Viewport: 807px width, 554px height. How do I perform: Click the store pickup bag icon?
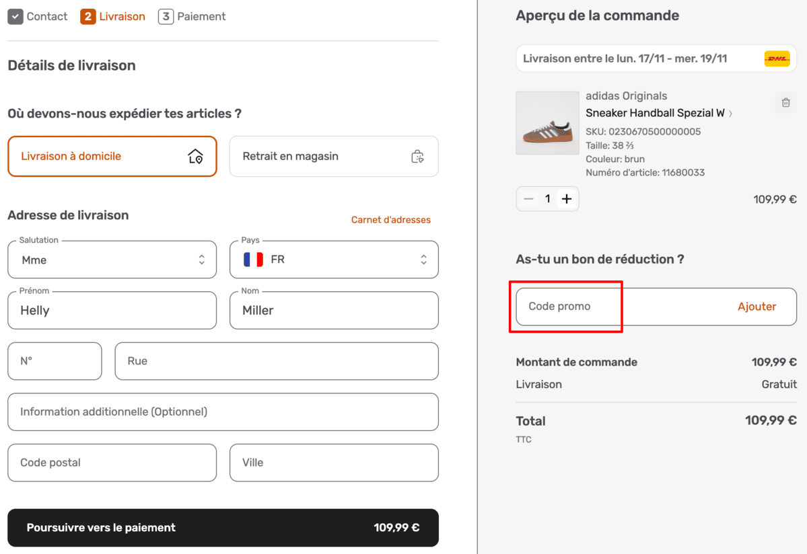coord(417,157)
